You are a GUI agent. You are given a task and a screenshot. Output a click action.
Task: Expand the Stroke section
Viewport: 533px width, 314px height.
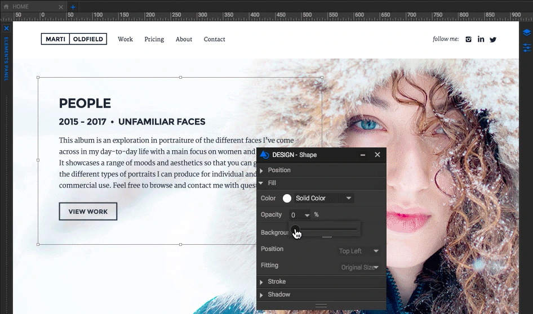(276, 281)
